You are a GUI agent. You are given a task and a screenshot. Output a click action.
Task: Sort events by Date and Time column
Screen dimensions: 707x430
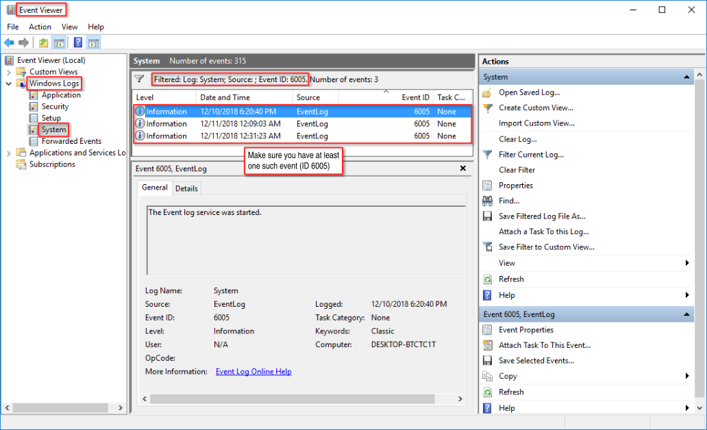pyautogui.click(x=225, y=97)
